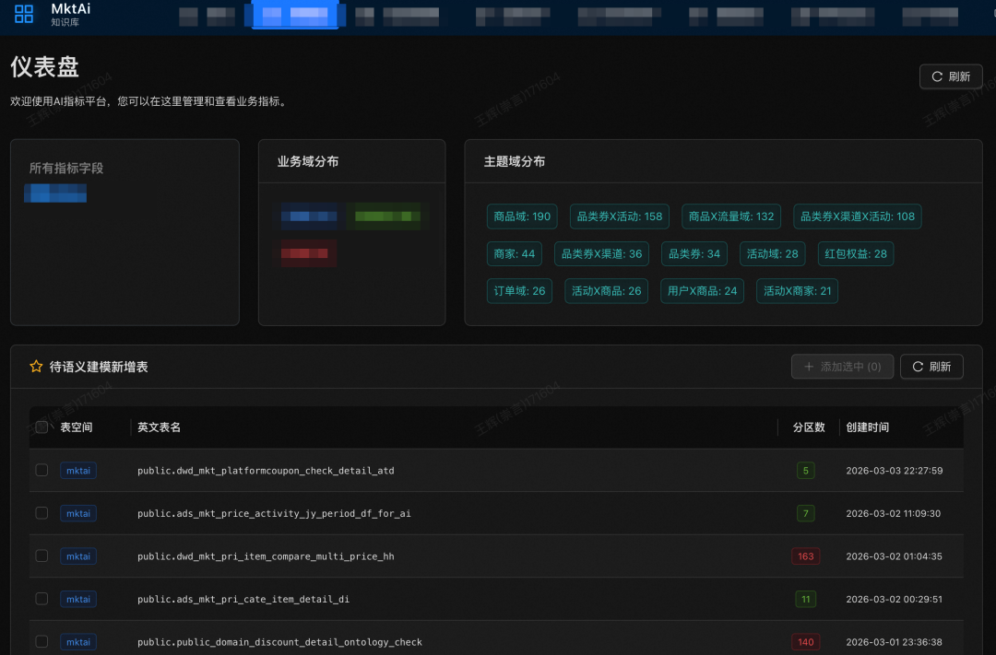Click the green partition badge showing 5
996x655 pixels.
click(805, 470)
